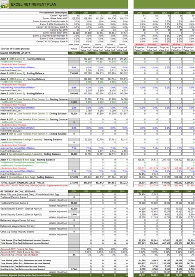Click the bold 9,600 cell in 2014 column
This screenshot has height=277, width=195.
tap(74, 214)
